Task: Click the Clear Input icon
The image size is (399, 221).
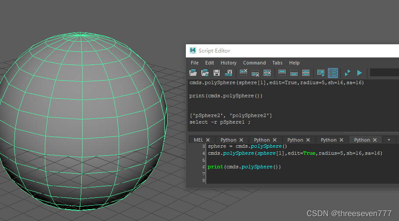Action: [255, 73]
